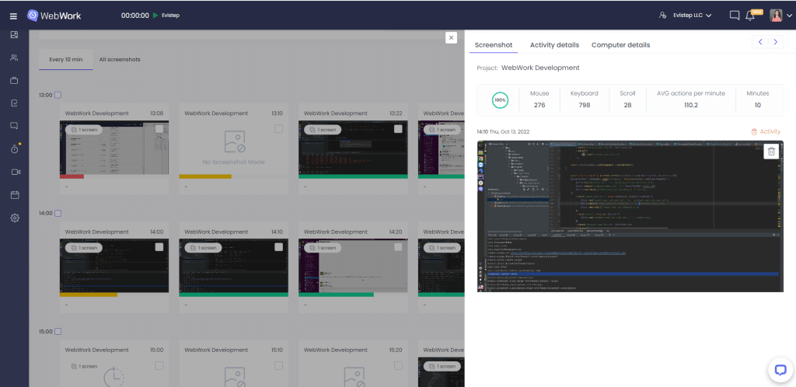The height and width of the screenshot is (387, 796).
Task: Open the video camera sidebar icon
Action: tap(16, 172)
